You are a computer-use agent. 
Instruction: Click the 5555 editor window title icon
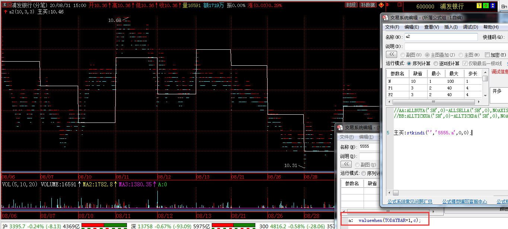point(340,127)
